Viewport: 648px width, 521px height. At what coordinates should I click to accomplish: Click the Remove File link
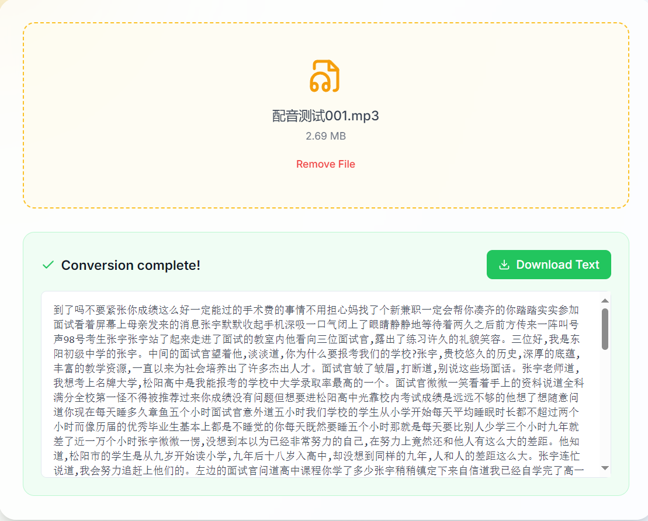click(325, 164)
